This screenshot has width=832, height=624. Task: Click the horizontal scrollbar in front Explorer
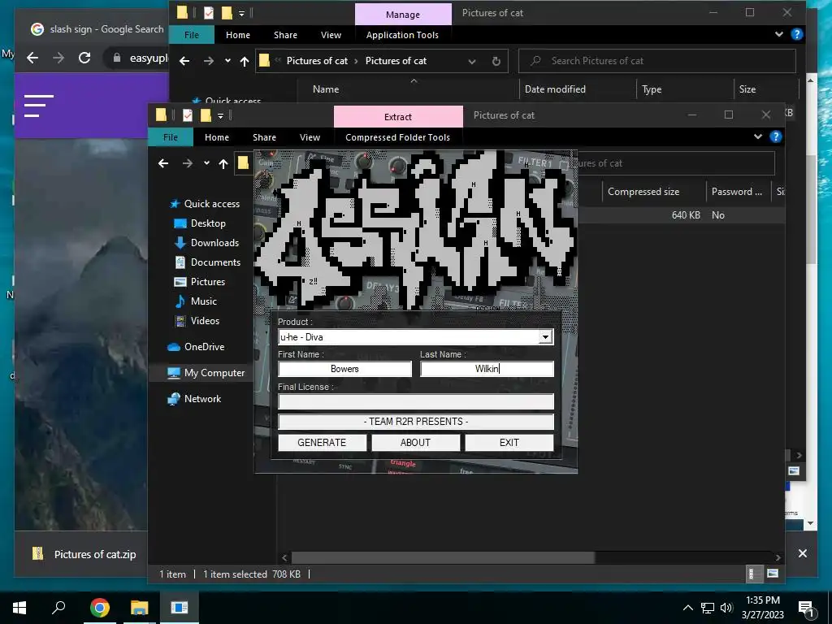click(x=443, y=557)
